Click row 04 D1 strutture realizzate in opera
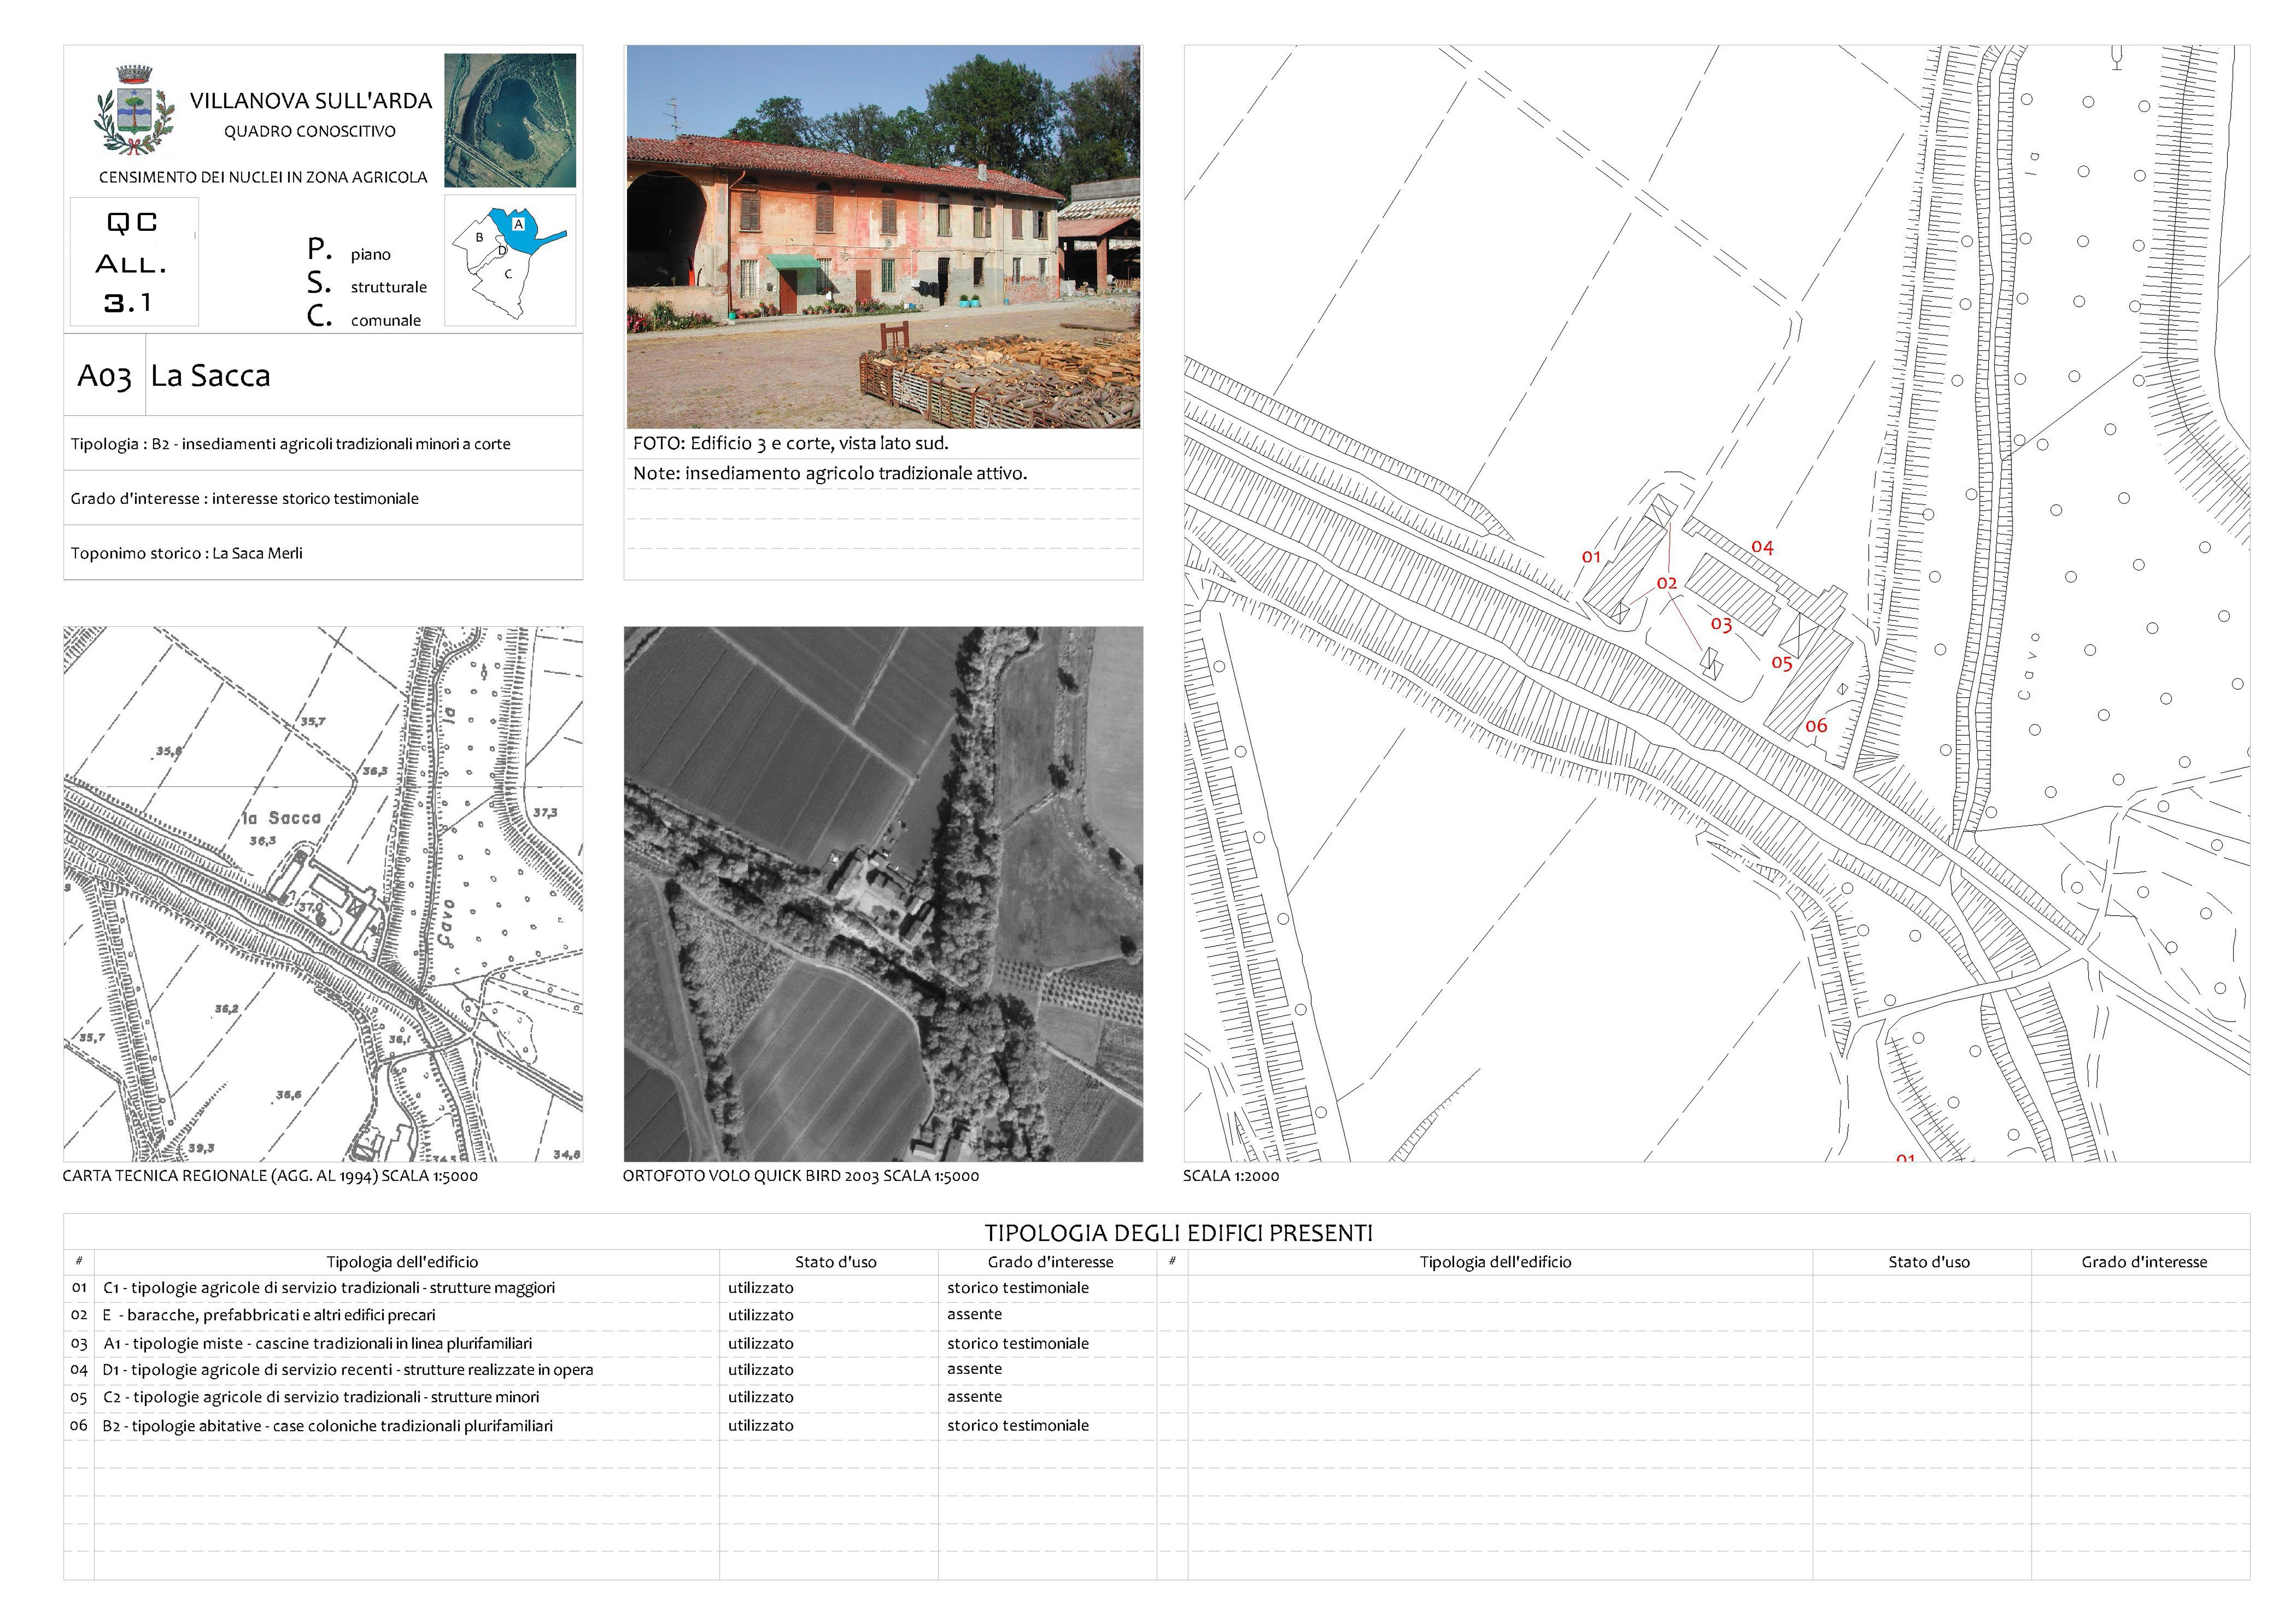 coord(348,1369)
